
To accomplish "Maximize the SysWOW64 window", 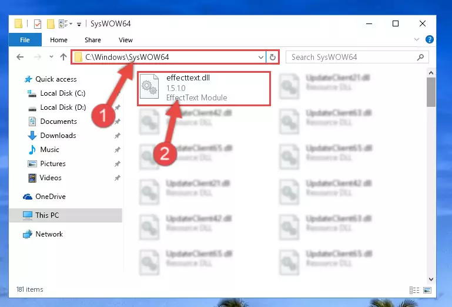I will [x=396, y=23].
